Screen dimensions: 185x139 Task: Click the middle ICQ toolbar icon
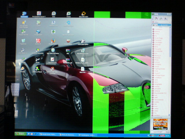point(160,18)
